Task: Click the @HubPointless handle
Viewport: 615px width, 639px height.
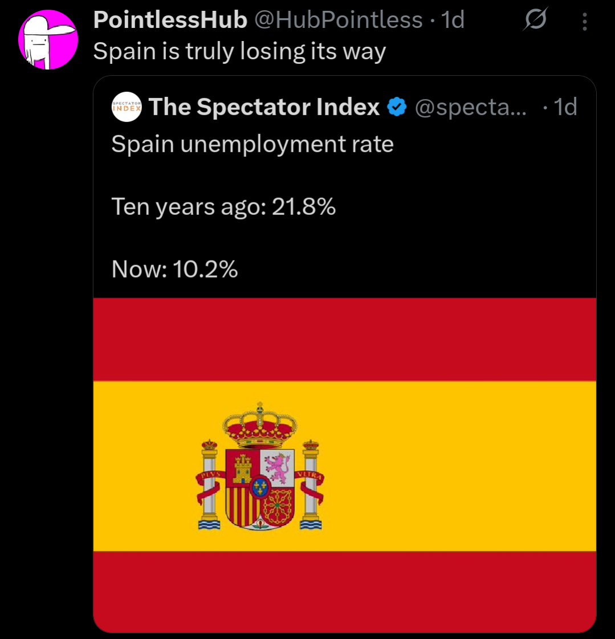Action: point(338,21)
